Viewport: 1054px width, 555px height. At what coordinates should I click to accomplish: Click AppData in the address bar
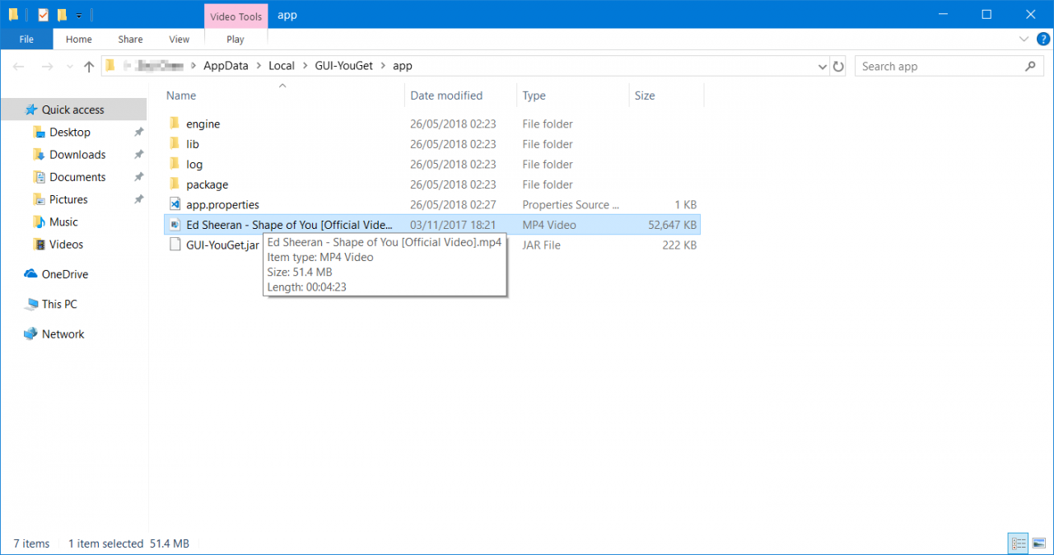point(226,66)
